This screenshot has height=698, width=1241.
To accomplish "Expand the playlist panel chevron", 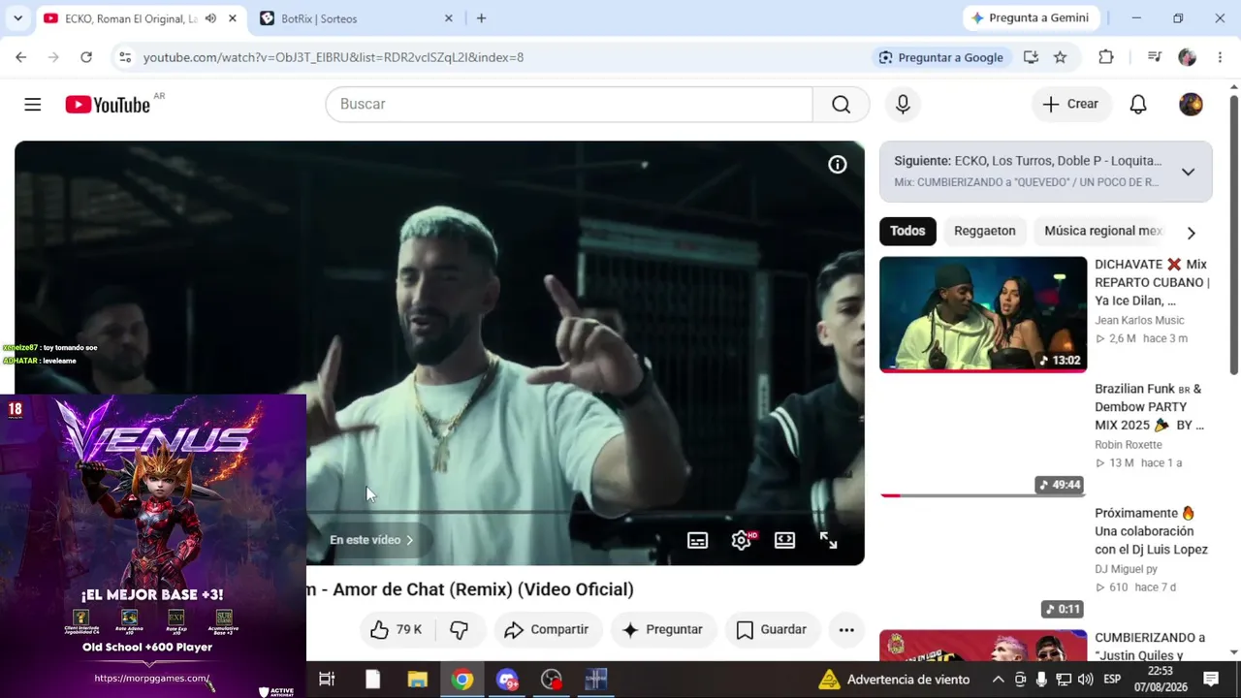I will coord(1188,172).
